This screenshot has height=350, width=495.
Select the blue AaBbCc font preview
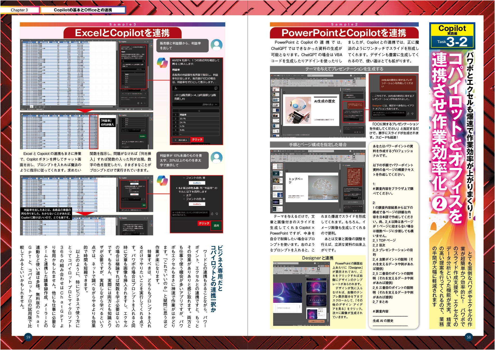point(197,183)
